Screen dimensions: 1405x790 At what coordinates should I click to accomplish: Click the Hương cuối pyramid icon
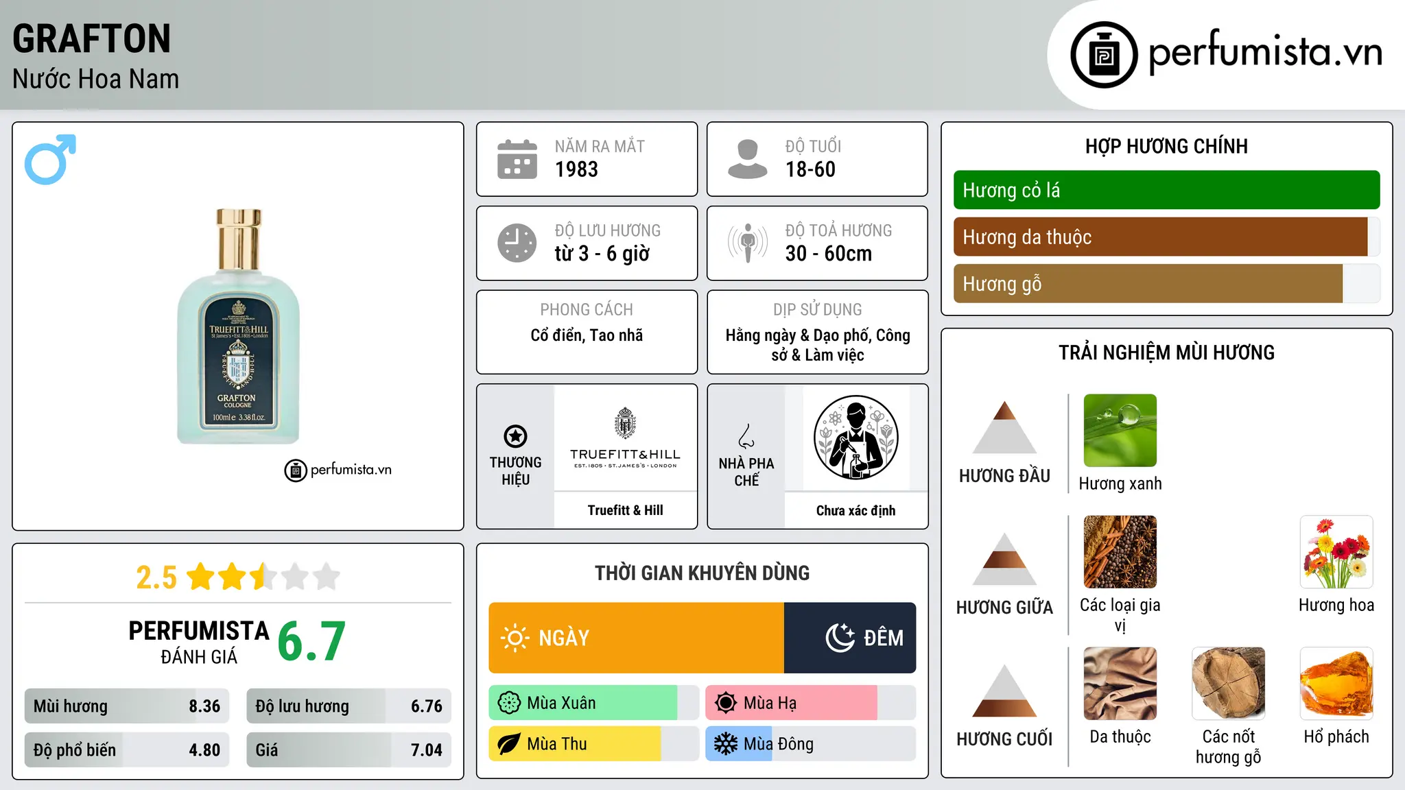(x=1004, y=691)
